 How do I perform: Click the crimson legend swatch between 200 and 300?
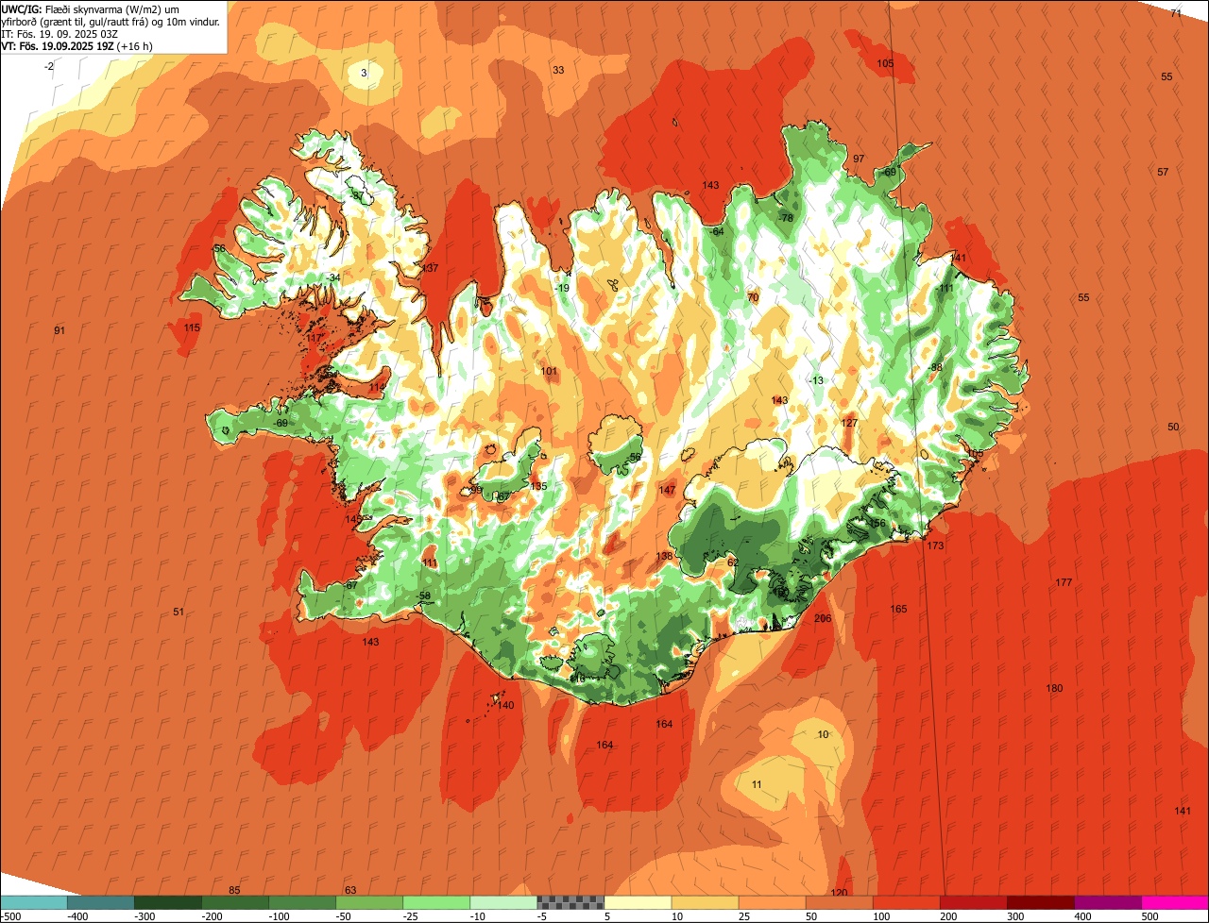click(974, 902)
